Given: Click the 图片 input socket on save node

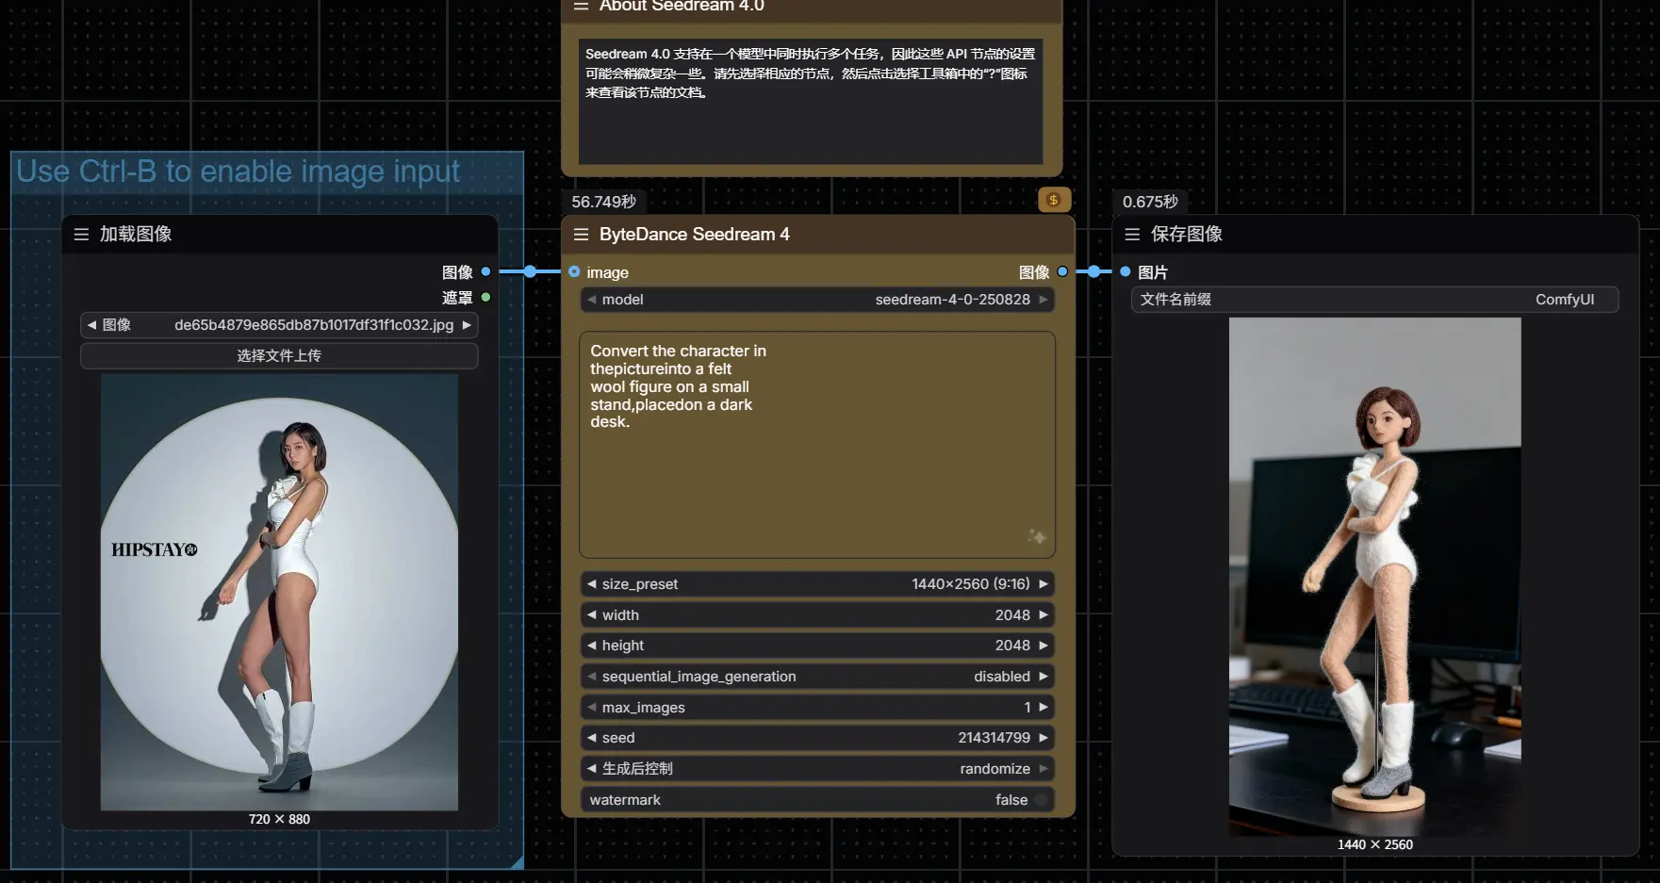Looking at the screenshot, I should click(x=1125, y=272).
